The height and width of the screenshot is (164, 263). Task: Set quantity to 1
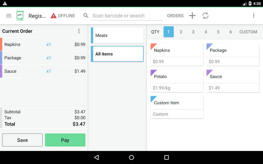[x=169, y=32]
